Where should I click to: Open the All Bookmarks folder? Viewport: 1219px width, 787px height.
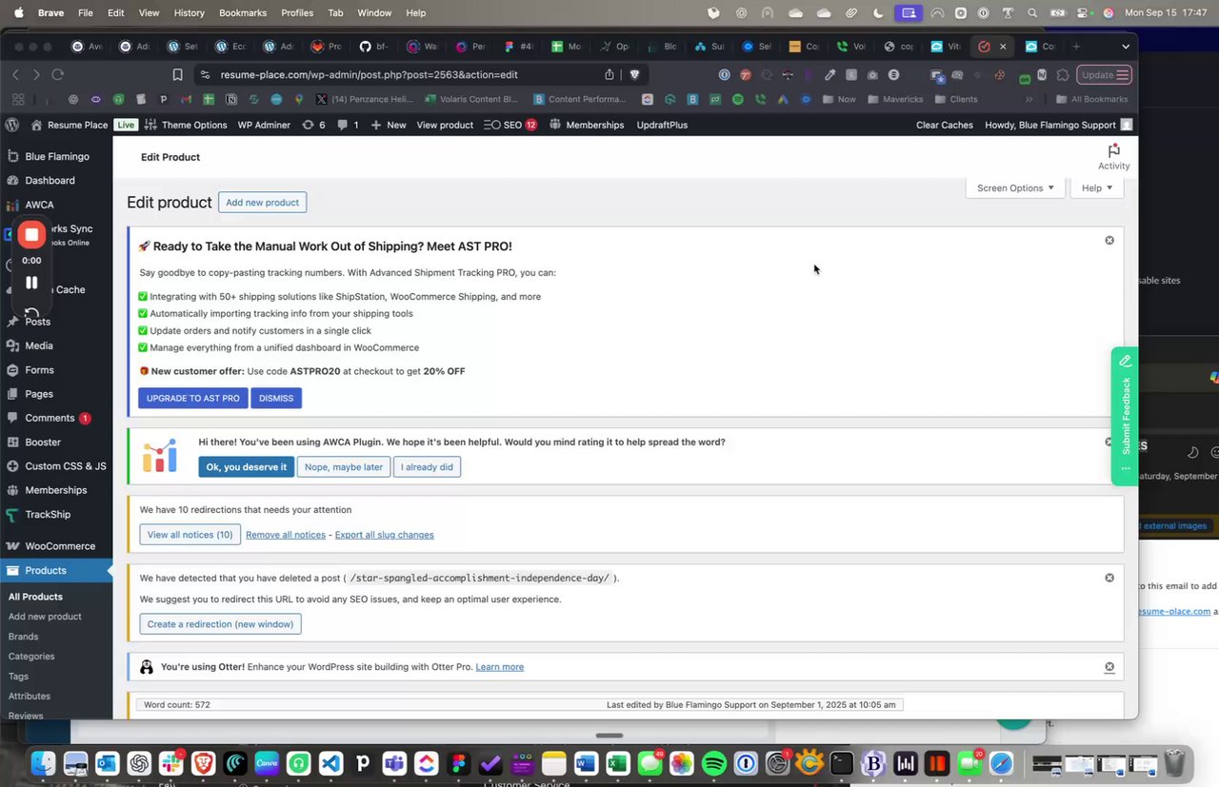tap(1092, 99)
